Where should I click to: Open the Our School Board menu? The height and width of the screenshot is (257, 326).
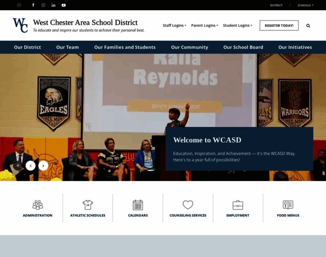(243, 47)
